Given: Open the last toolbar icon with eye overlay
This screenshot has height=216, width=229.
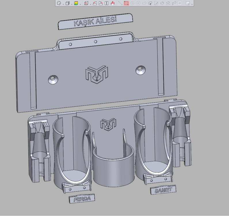Looking at the screenshot, I should 188,3.
